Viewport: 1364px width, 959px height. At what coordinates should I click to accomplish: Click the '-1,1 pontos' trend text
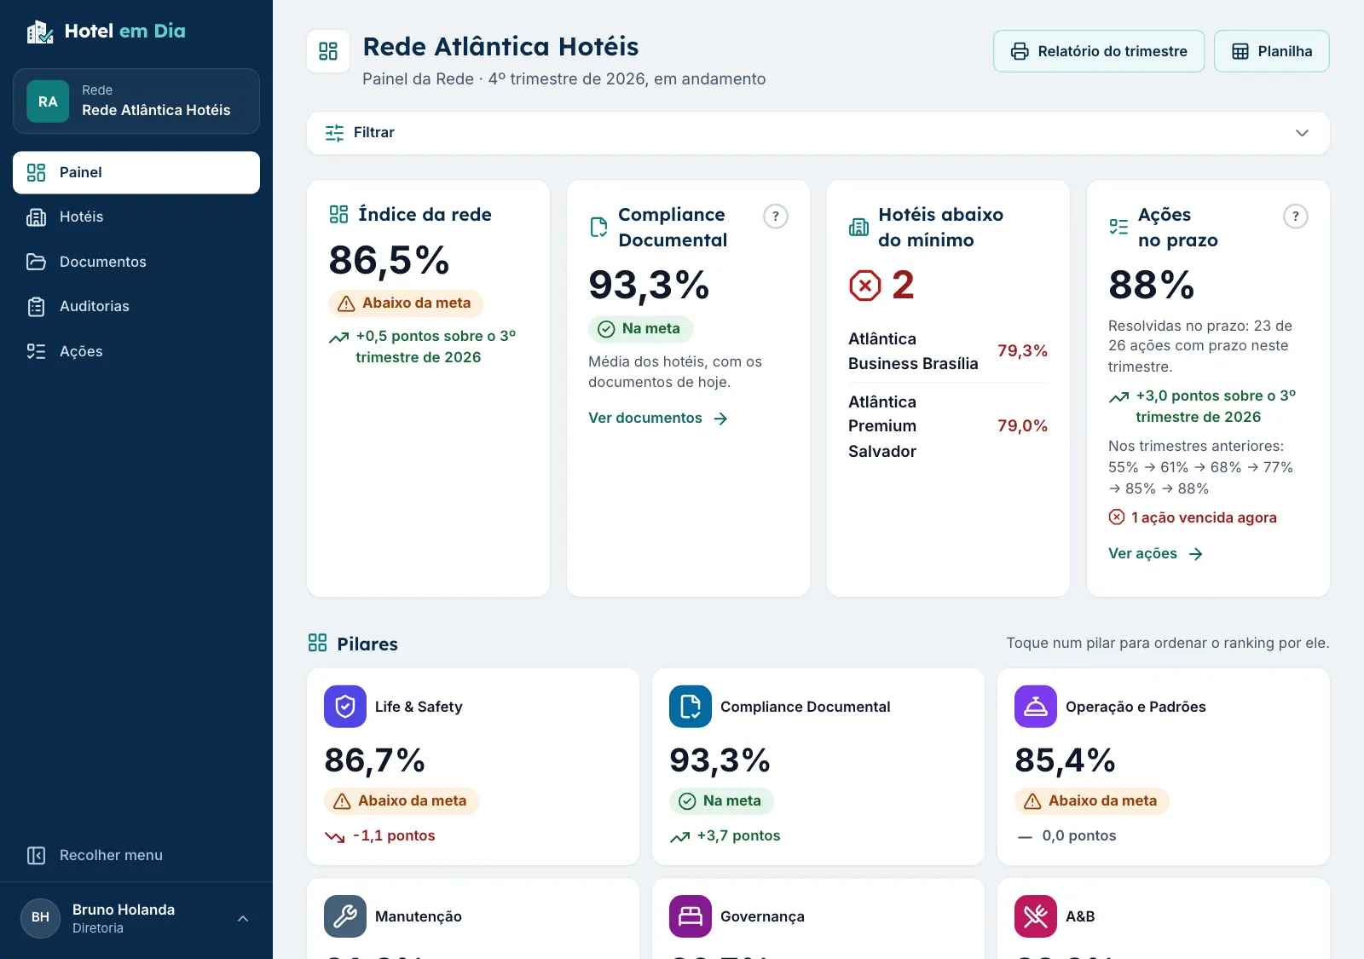(394, 836)
